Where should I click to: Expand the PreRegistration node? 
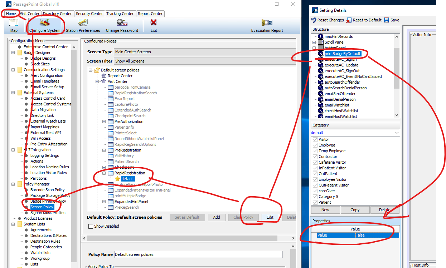tap(104, 150)
